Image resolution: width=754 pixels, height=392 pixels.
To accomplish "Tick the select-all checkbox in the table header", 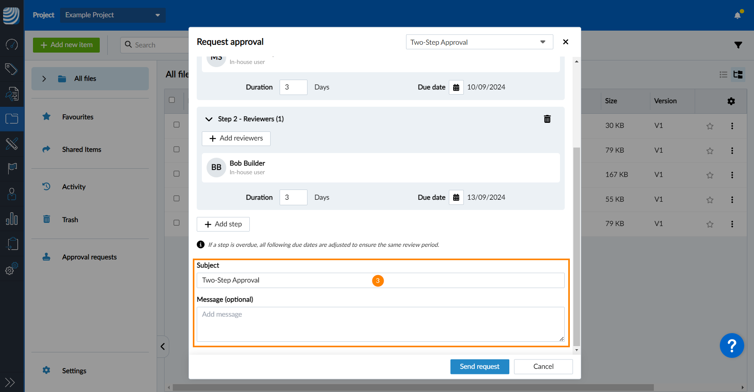I will tap(172, 100).
